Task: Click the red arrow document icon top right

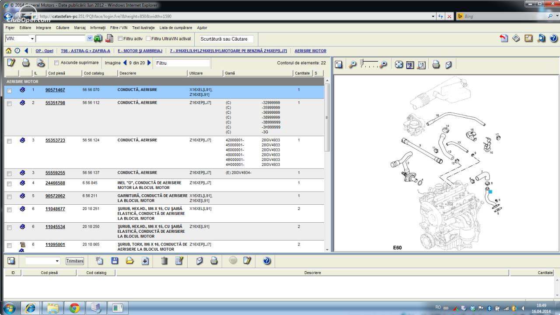Action: pos(504,38)
